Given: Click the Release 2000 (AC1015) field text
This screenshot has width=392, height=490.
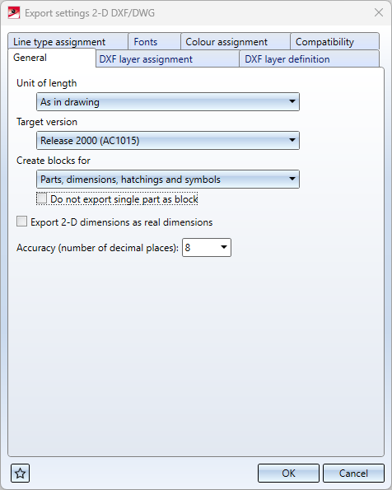Looking at the screenshot, I should point(90,141).
